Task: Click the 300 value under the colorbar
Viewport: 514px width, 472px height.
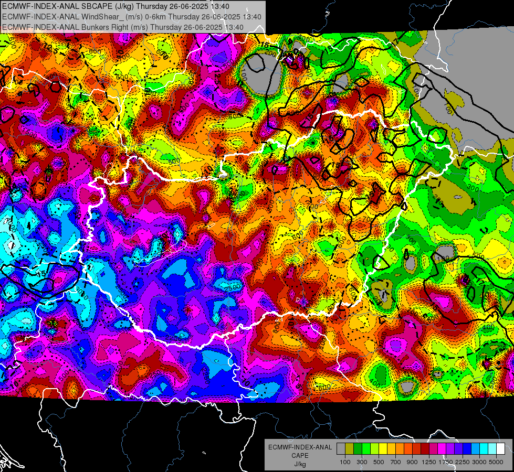Action: click(x=362, y=462)
